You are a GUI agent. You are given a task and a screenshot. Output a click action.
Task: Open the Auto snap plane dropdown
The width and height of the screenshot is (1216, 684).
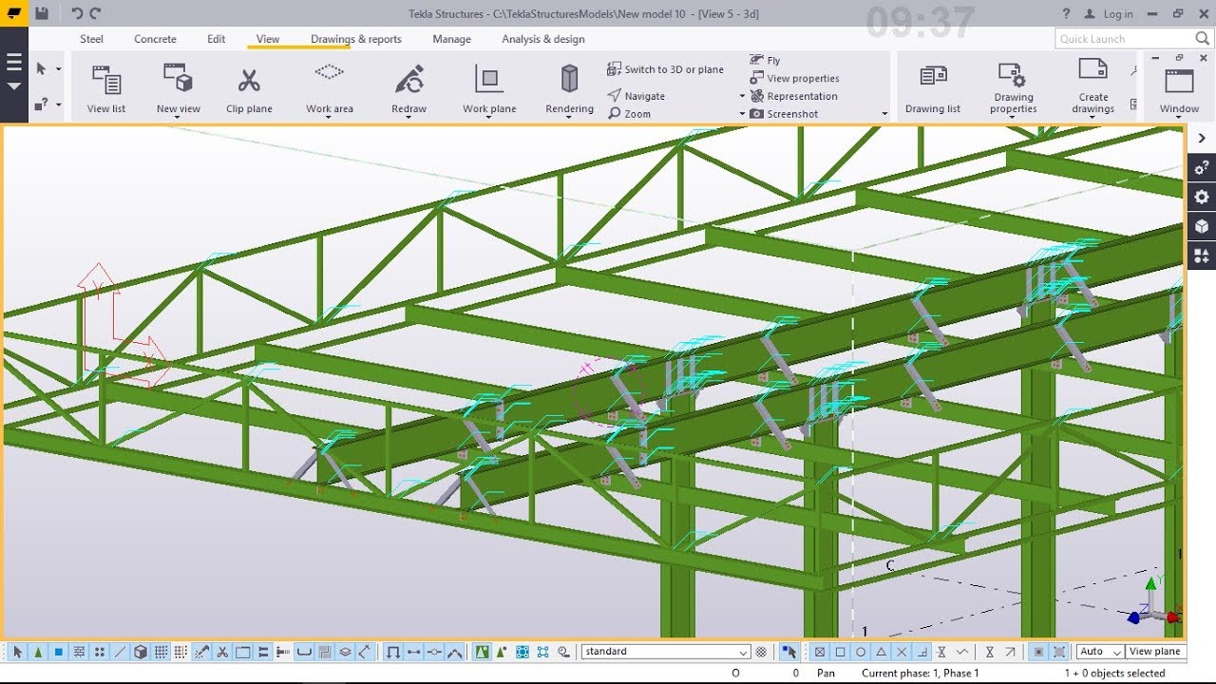[1116, 652]
